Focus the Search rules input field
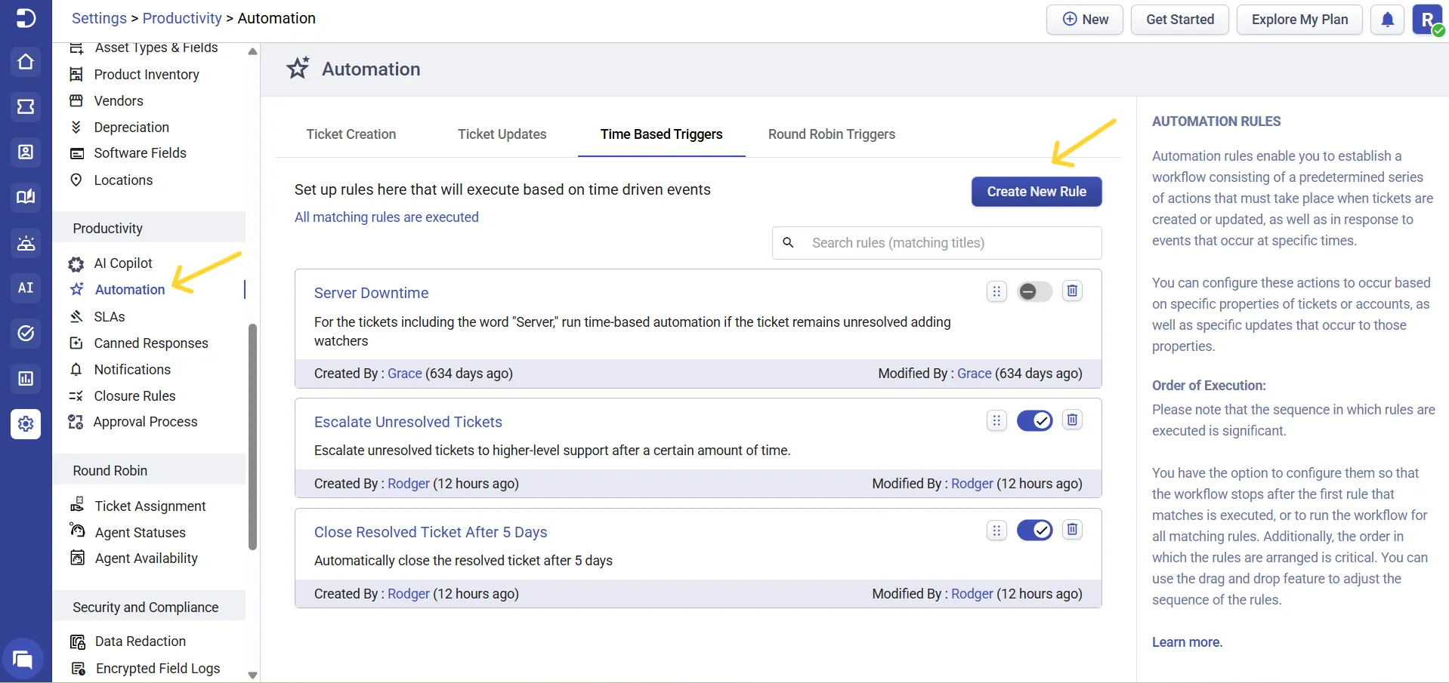Viewport: 1449px width, 683px height. (x=937, y=243)
